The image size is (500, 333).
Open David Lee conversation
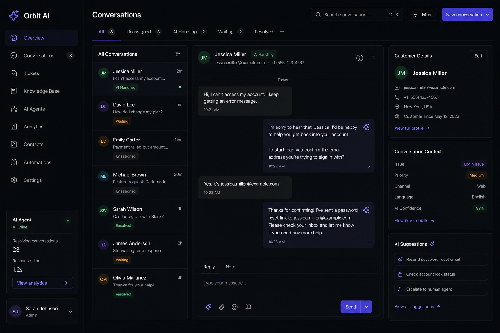(140, 113)
